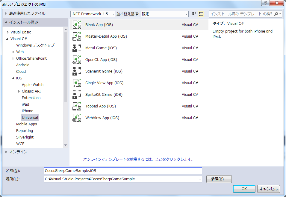This screenshot has width=286, height=197.
Task: Click "Visual C#" in WebView App row
Action: click(x=190, y=118)
